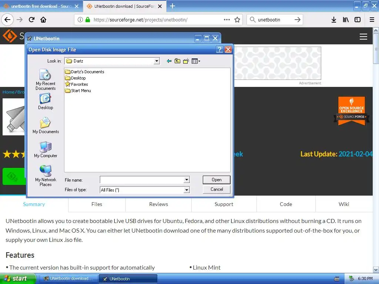Click the tray icon beside the clock
This screenshot has width=379, height=284.
352,278
